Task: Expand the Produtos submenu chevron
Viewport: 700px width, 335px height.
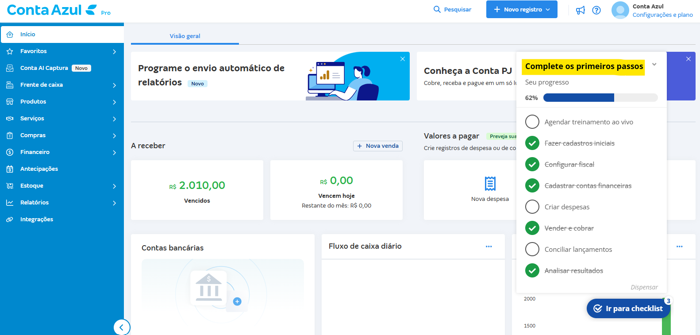Action: tap(115, 102)
